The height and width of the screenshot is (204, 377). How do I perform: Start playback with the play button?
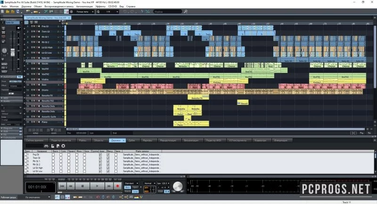97,186
